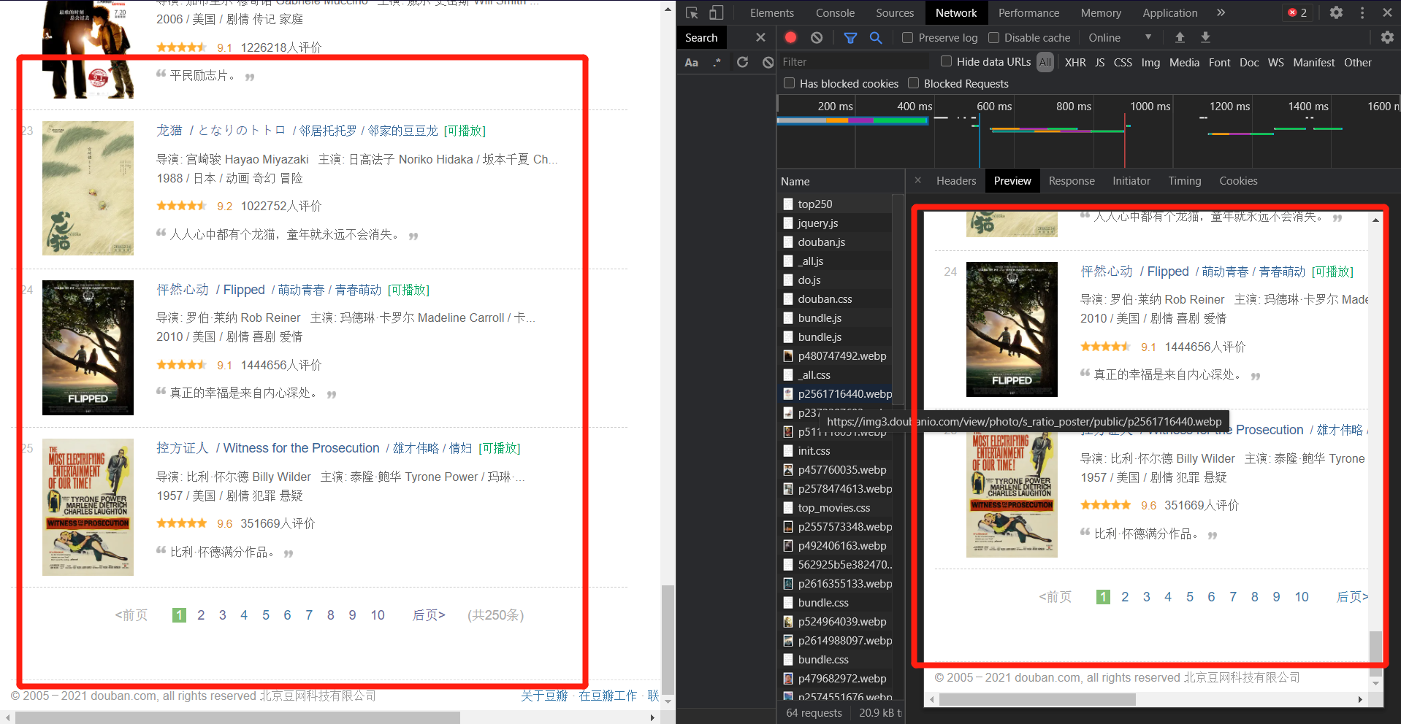This screenshot has height=724, width=1401.
Task: Select p2561716440.webp in the request list
Action: pyautogui.click(x=844, y=393)
